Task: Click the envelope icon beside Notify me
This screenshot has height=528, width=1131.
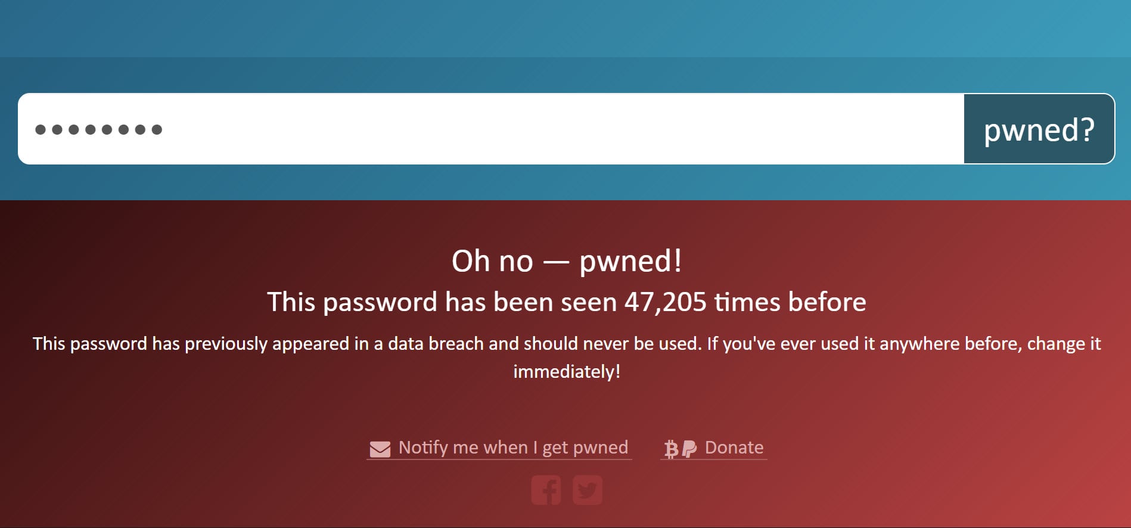Action: 380,449
